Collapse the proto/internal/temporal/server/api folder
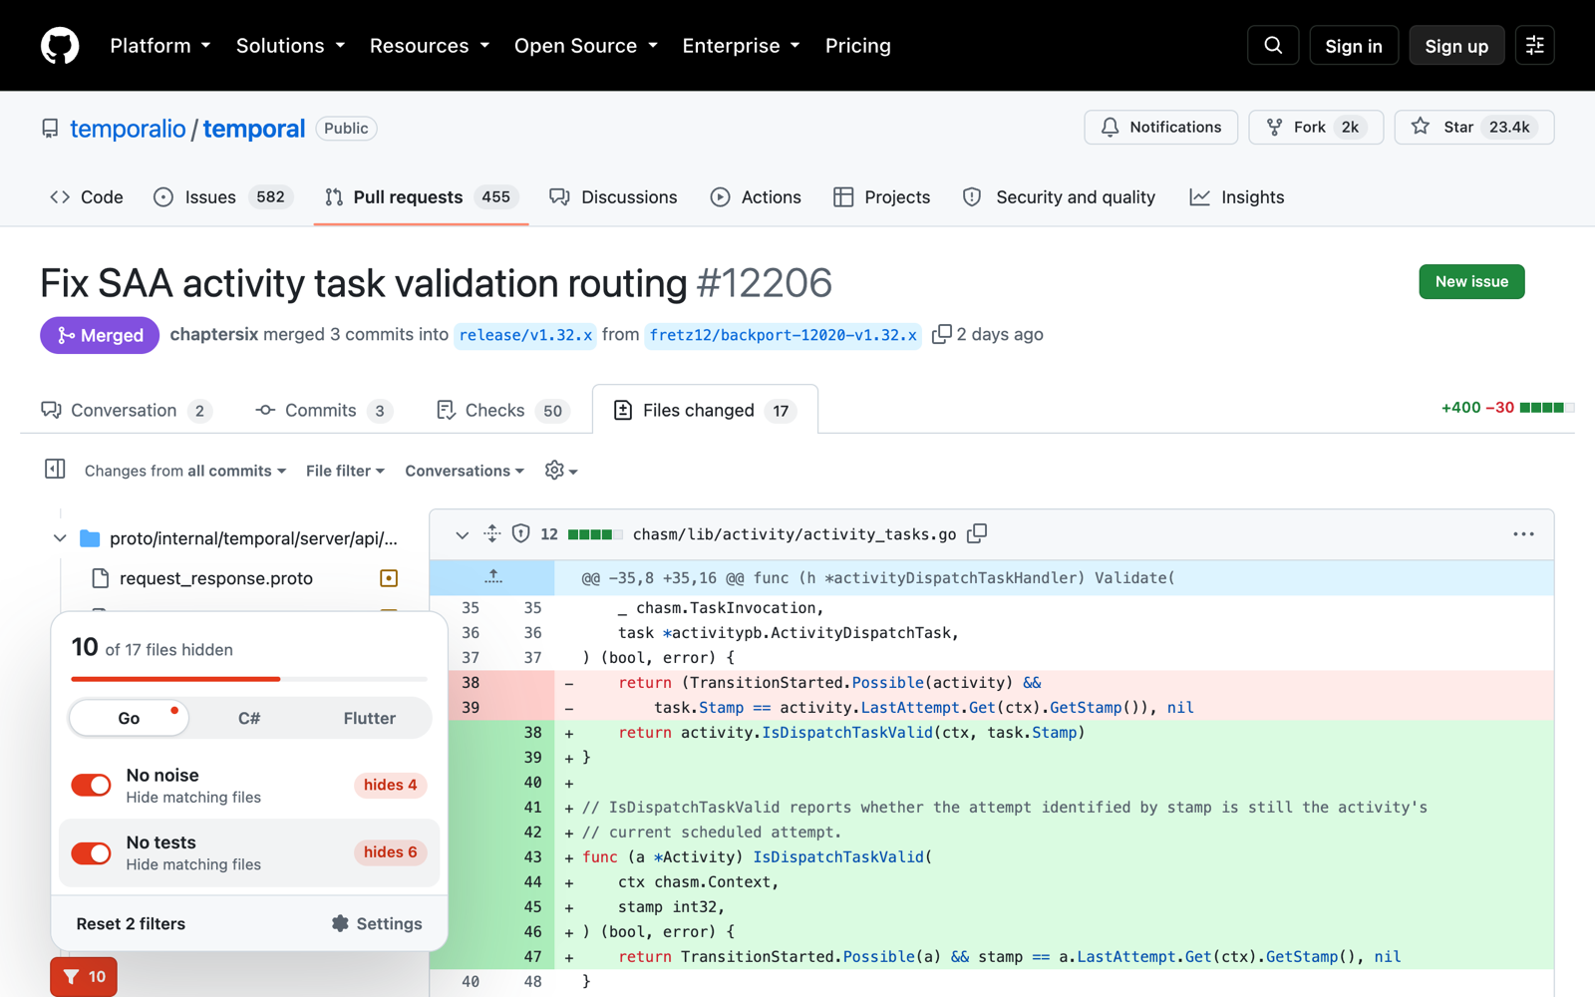This screenshot has width=1595, height=997. click(60, 538)
